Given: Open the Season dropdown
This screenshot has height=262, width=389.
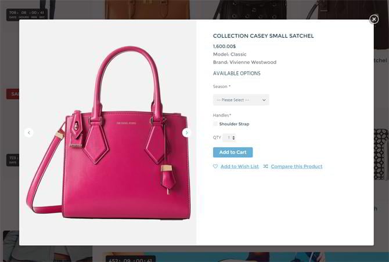Looking at the screenshot, I should (x=241, y=100).
